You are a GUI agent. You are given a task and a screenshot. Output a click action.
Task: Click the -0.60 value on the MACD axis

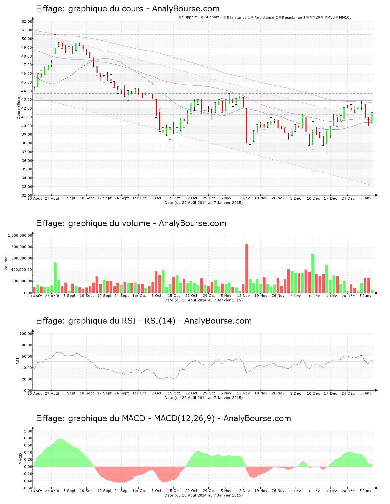28,488
